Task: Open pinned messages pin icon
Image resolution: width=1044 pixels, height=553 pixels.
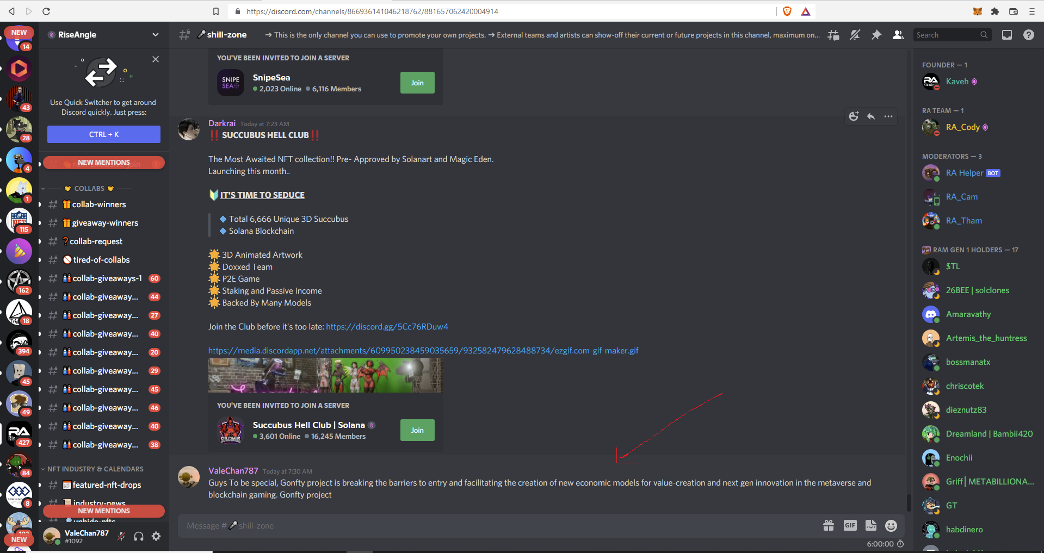Action: coord(876,35)
